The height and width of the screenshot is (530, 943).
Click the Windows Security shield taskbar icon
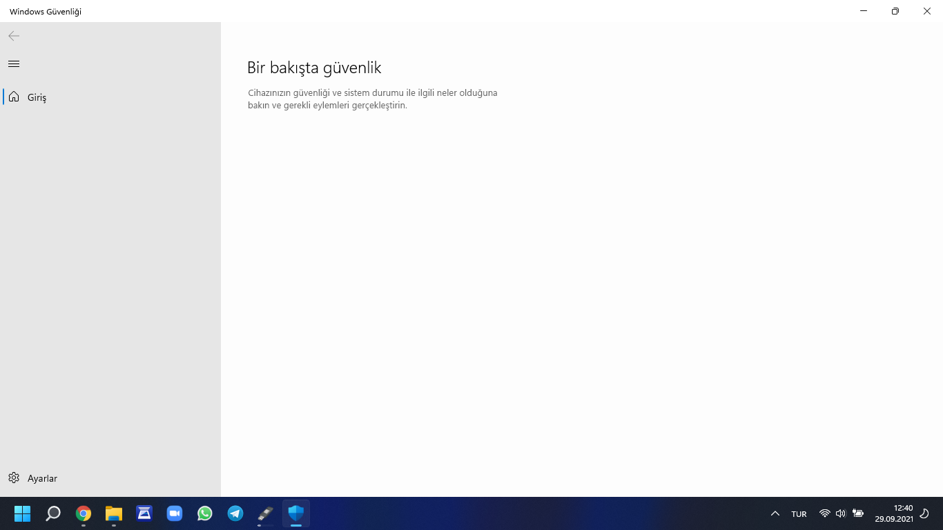click(x=296, y=513)
